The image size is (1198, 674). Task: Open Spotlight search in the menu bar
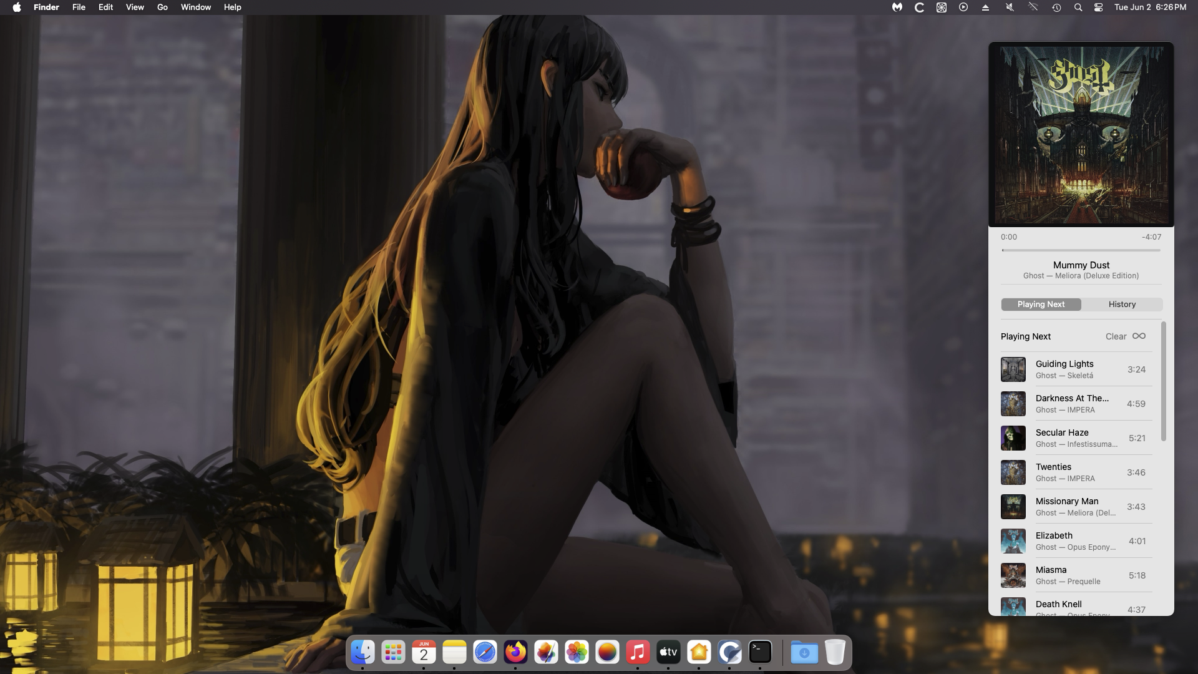click(1078, 7)
